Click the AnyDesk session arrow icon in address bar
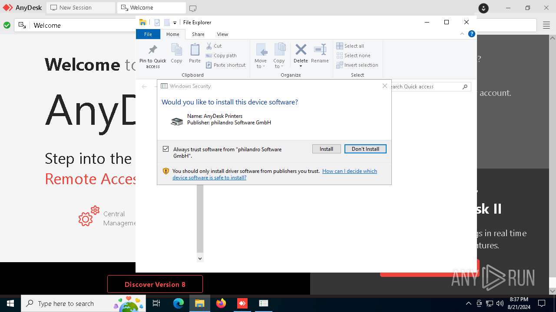556x312 pixels. (22, 26)
